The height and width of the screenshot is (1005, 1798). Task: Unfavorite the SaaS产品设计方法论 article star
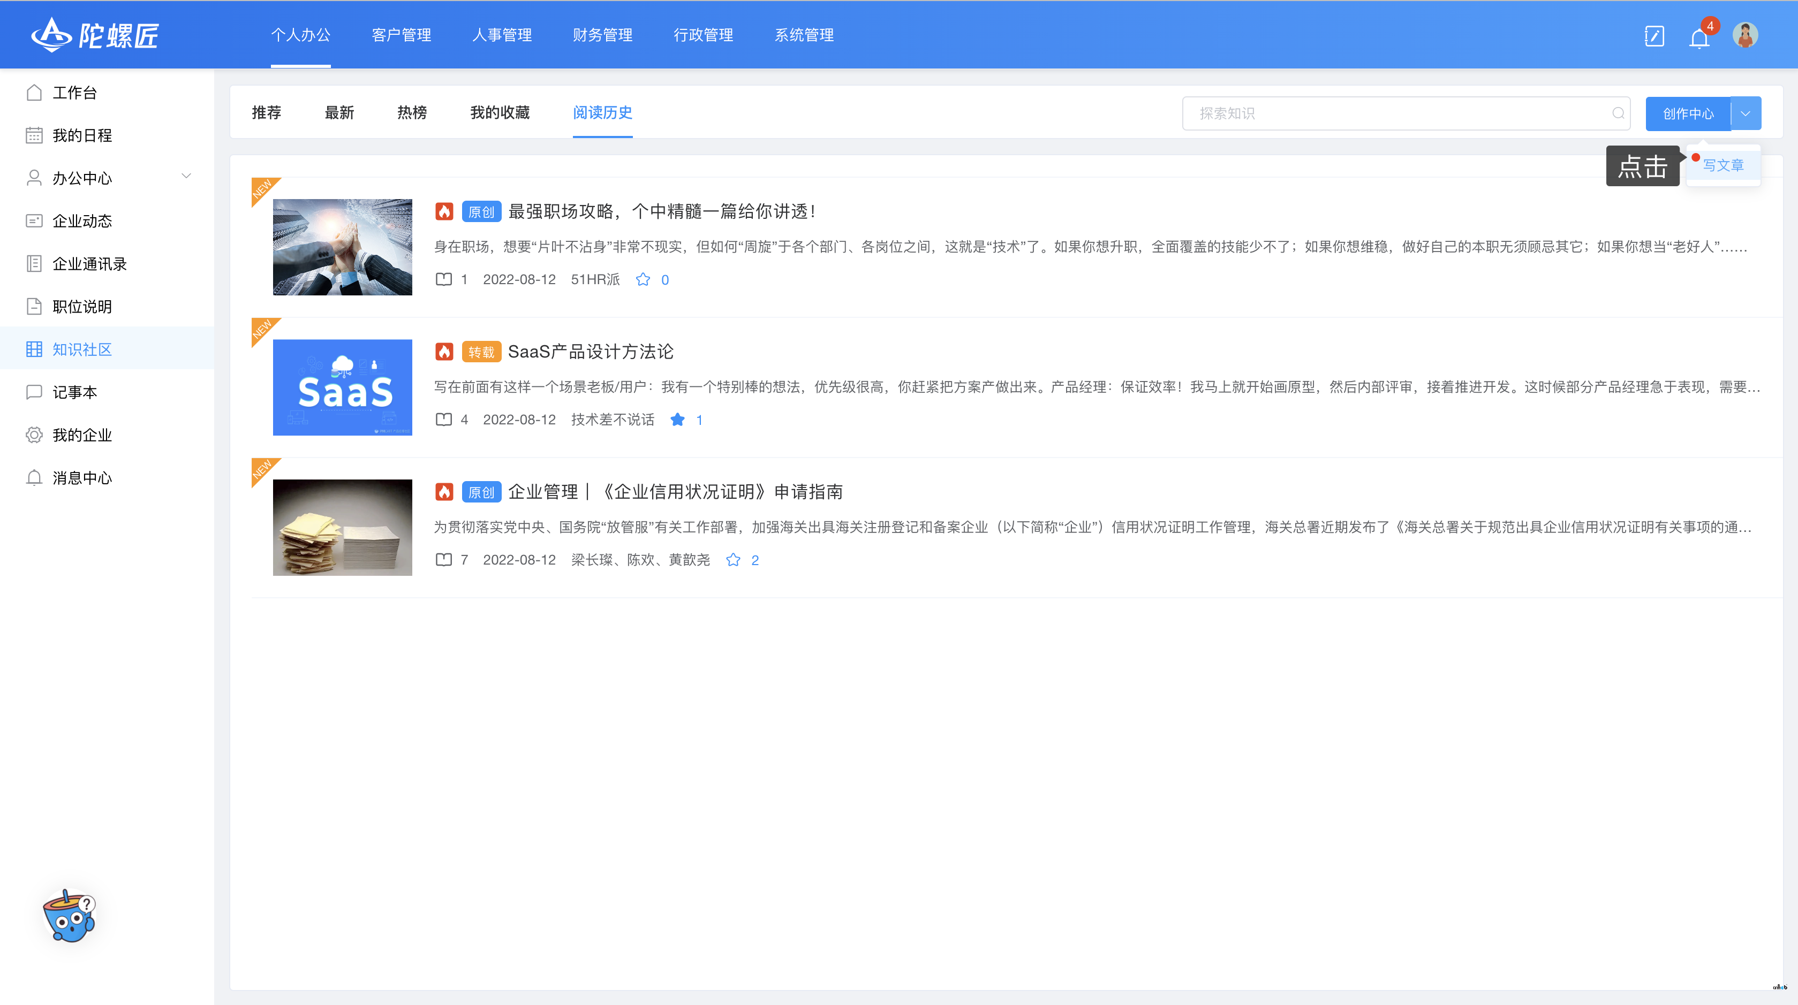click(x=677, y=419)
